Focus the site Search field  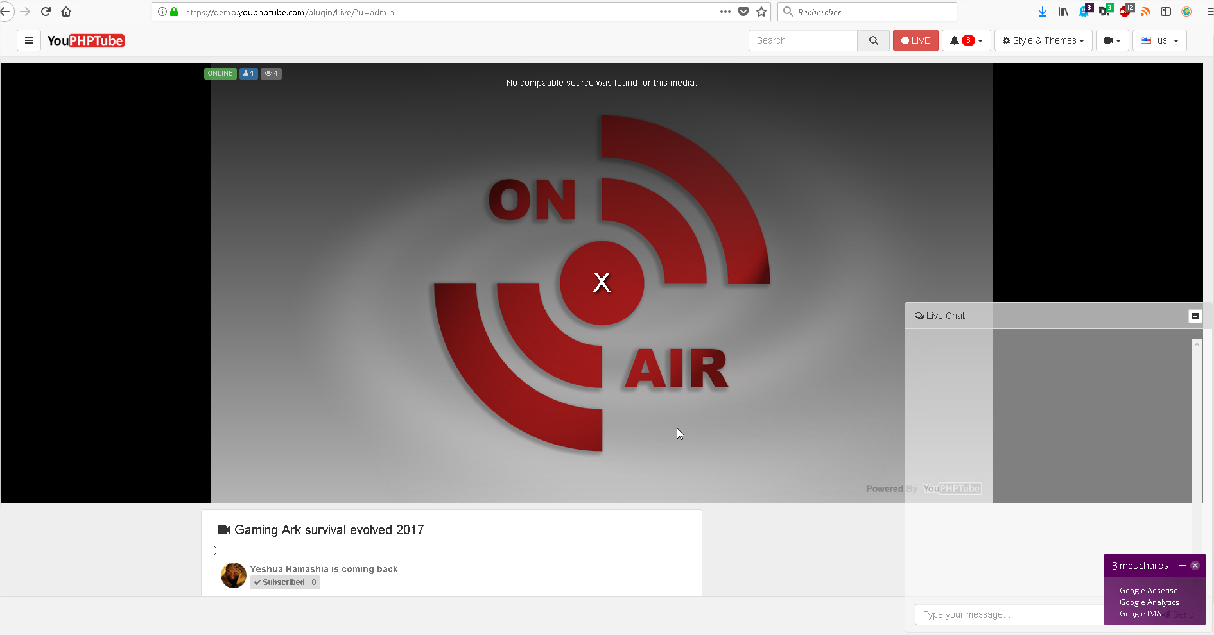click(803, 40)
